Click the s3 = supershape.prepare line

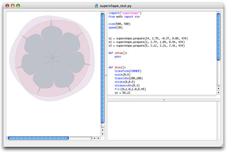147,46
